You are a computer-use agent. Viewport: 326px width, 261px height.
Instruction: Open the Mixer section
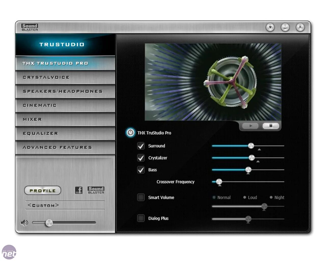pos(65,119)
